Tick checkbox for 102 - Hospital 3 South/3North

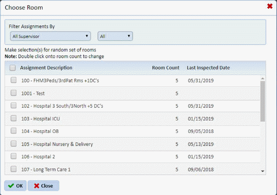(x=14, y=106)
